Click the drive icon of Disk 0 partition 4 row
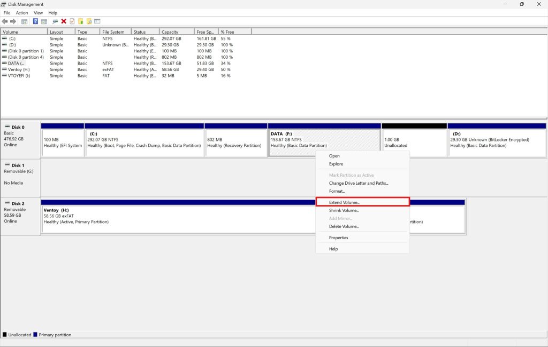This screenshot has width=548, height=347. click(4, 57)
